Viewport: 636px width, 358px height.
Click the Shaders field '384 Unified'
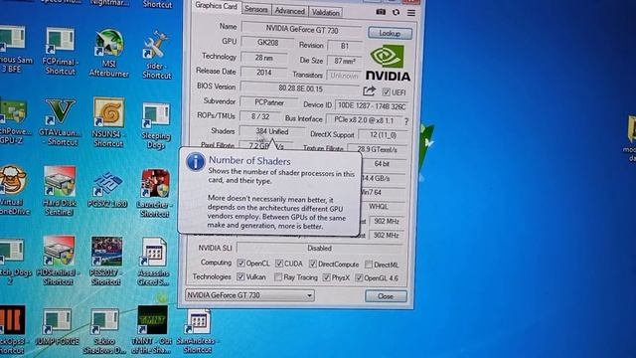click(x=271, y=131)
